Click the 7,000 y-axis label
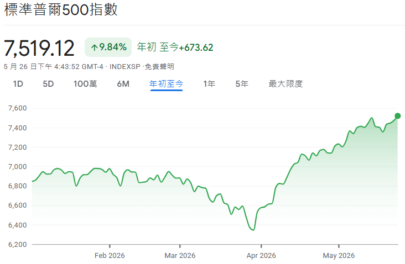The width and height of the screenshot is (405, 264). pos(18,167)
